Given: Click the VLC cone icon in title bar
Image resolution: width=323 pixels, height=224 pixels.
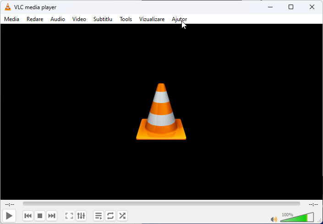Looking at the screenshot, I should (x=8, y=7).
